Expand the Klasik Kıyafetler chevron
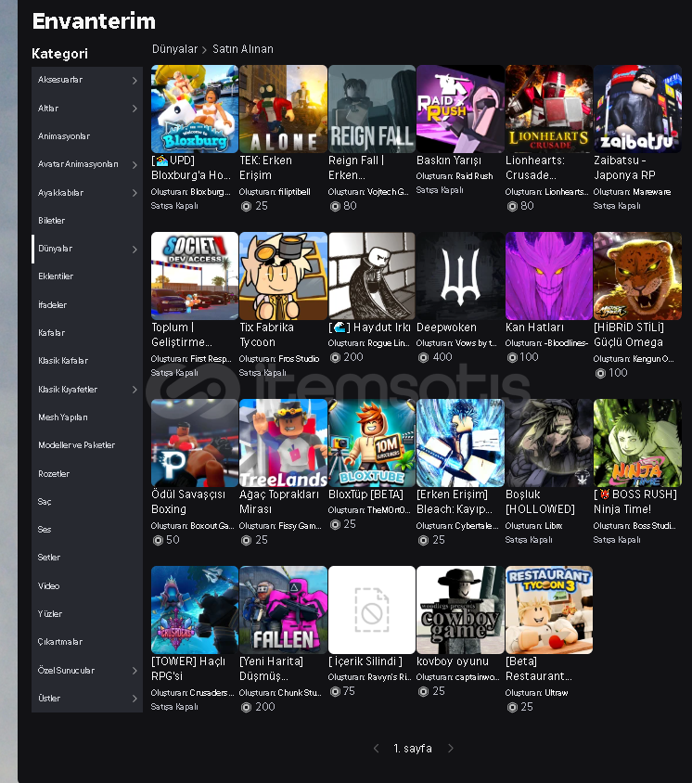 [x=135, y=390]
